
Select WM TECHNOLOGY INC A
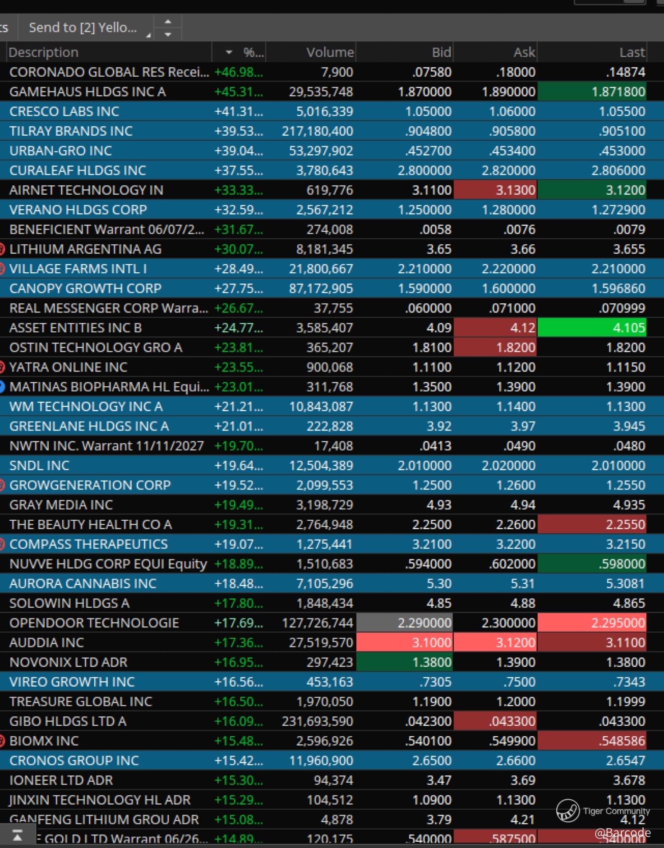pos(86,407)
